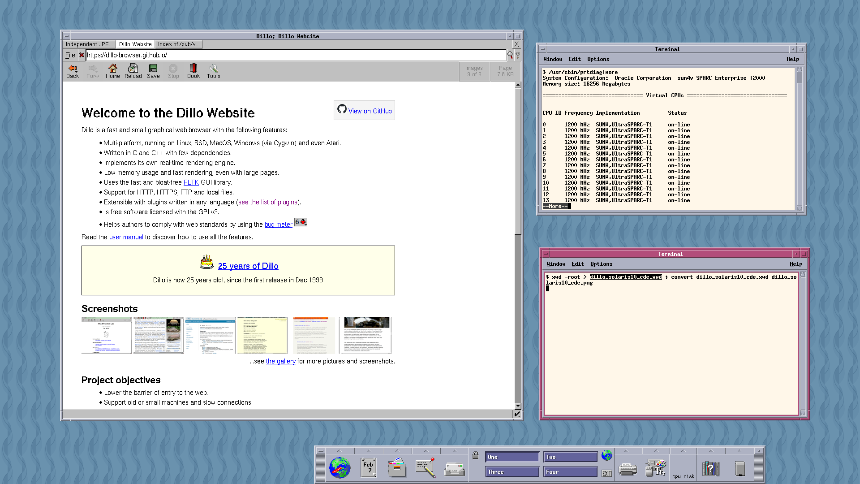
Task: Switch to the Independent JPE... tab
Action: coord(89,44)
